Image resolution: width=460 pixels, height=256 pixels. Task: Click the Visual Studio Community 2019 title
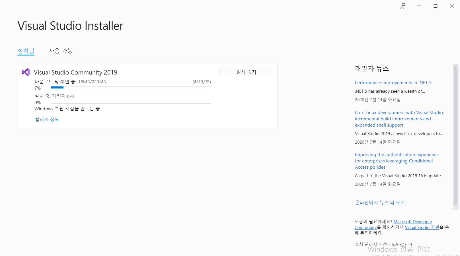coord(75,72)
